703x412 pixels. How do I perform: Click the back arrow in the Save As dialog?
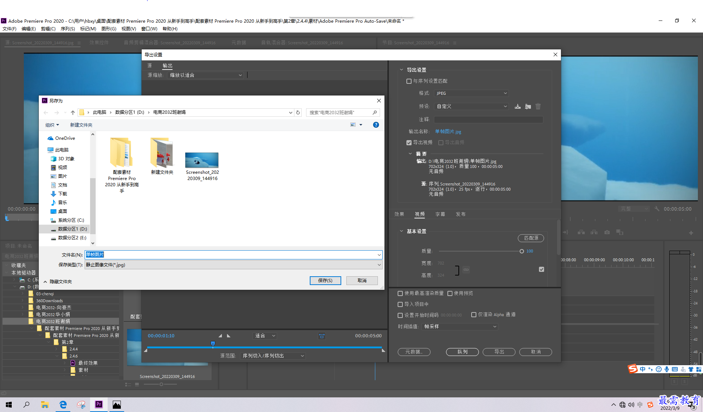[46, 112]
